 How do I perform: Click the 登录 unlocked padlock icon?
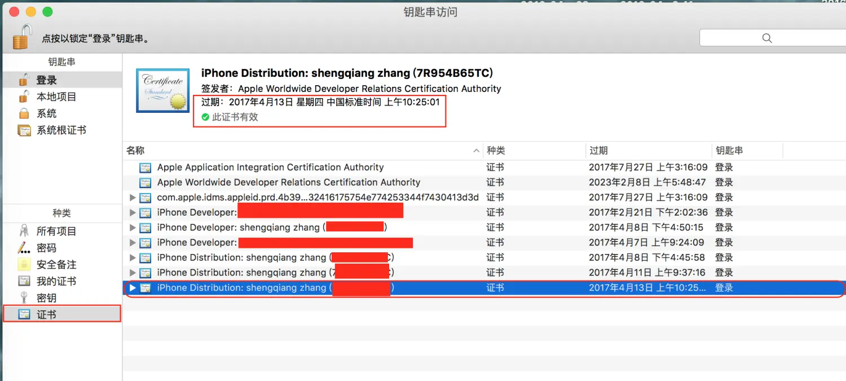point(24,80)
